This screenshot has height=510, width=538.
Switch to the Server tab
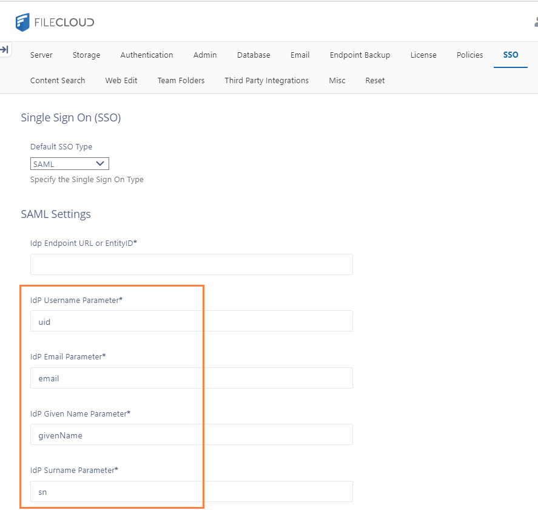(x=41, y=55)
